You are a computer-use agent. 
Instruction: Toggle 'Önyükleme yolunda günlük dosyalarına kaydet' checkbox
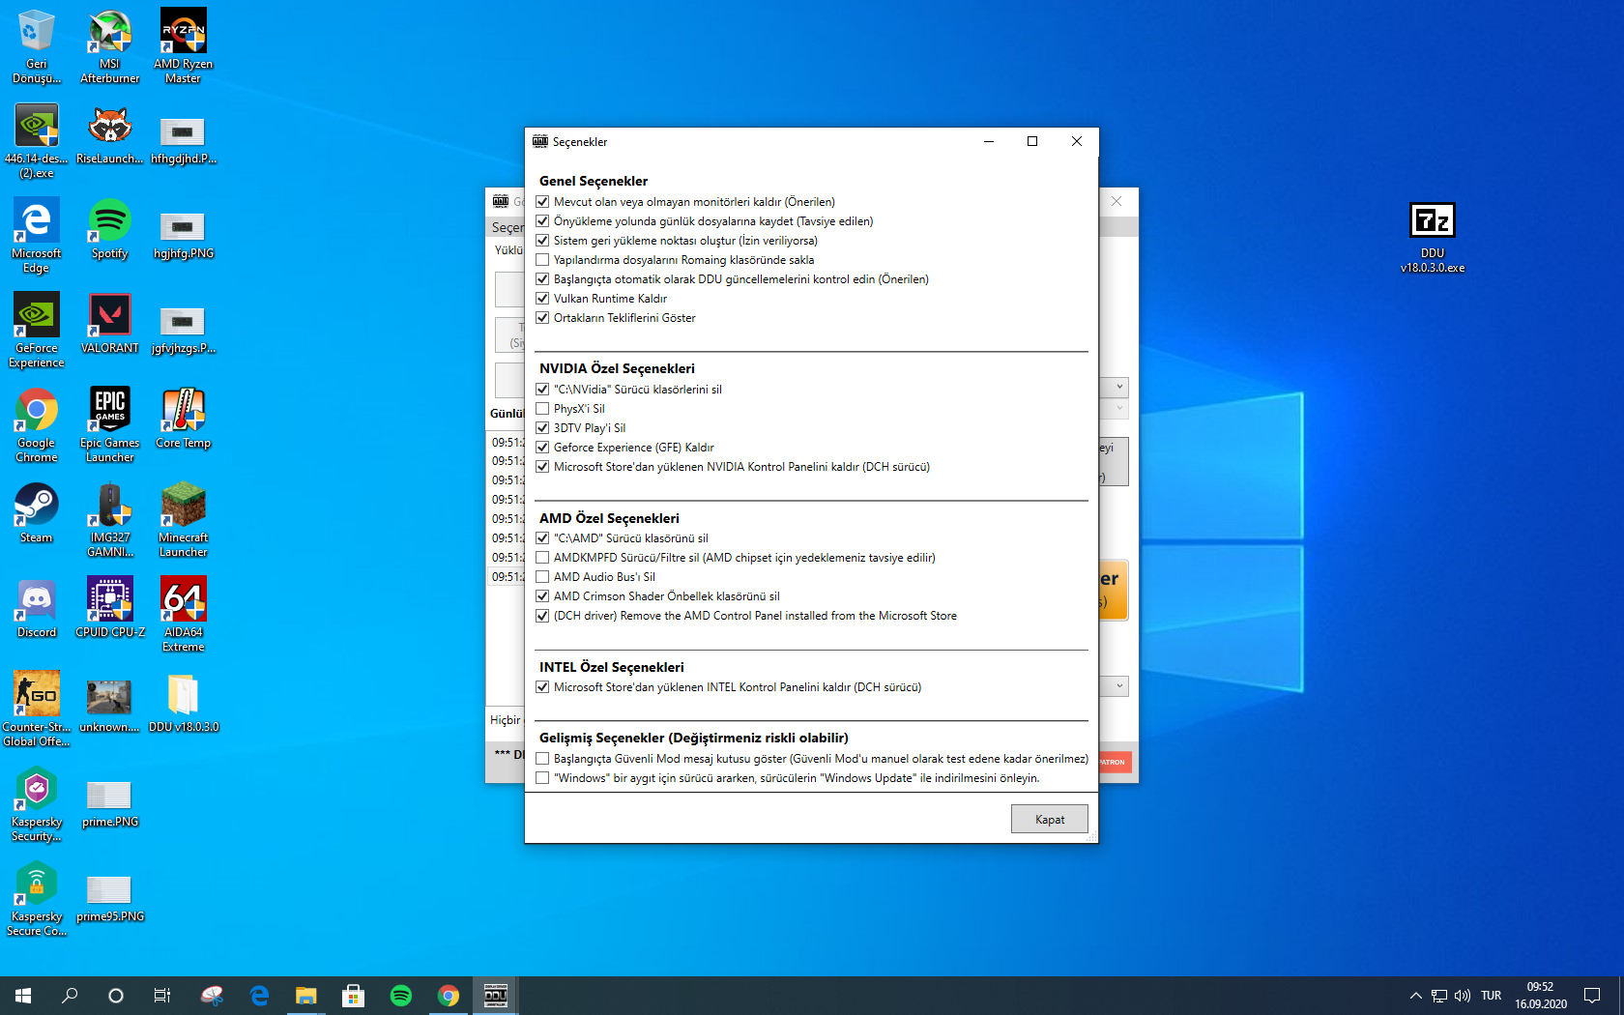pyautogui.click(x=542, y=221)
